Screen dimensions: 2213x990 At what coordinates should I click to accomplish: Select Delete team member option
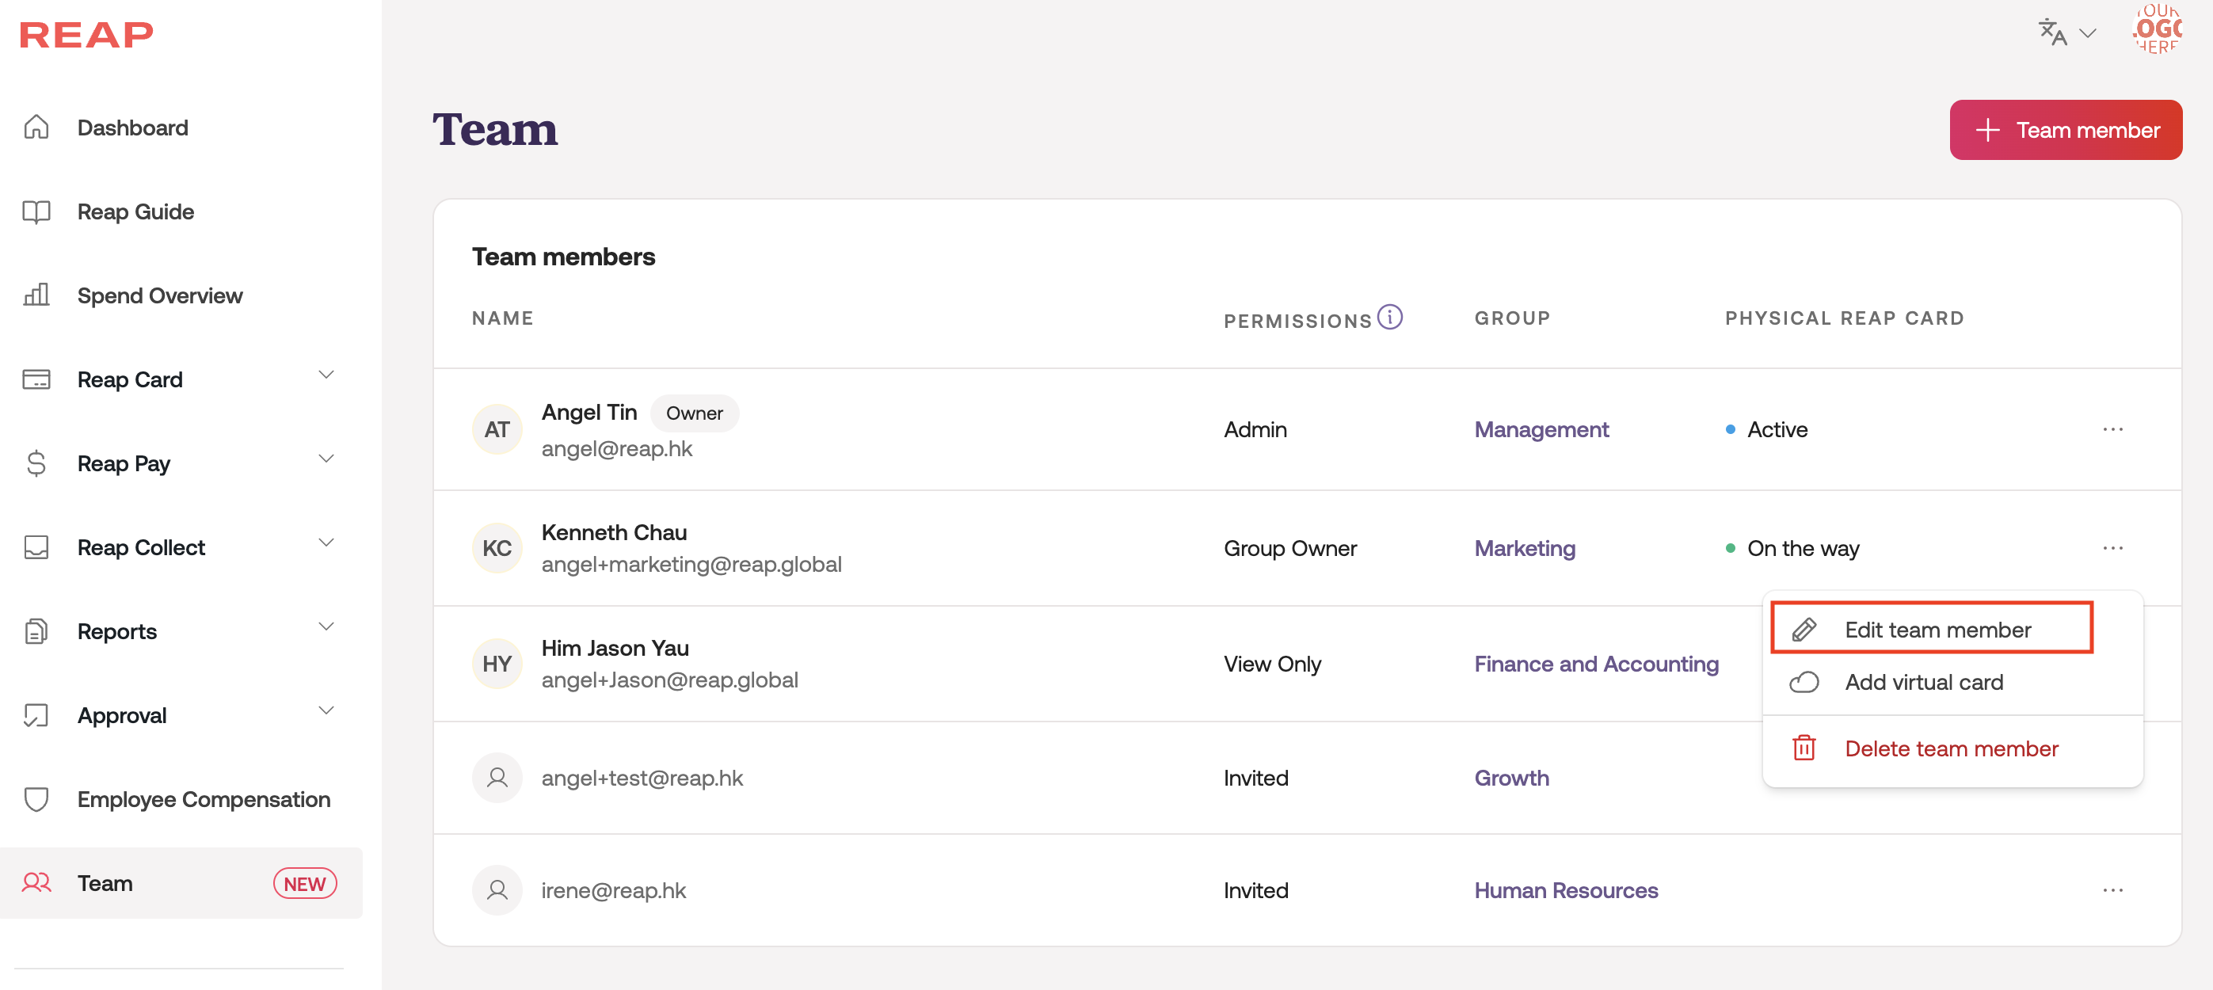coord(1950,748)
